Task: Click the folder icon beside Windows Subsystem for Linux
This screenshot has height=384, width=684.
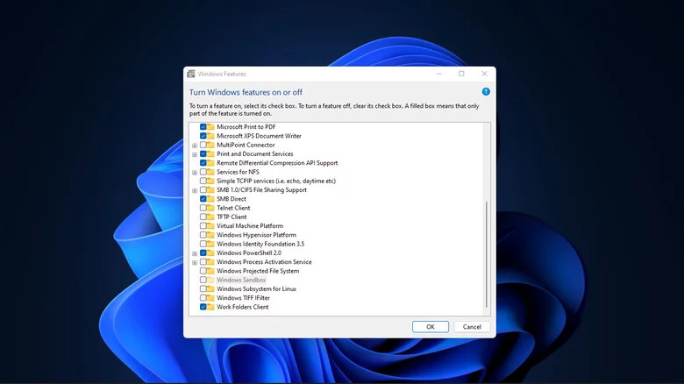Action: (x=210, y=289)
